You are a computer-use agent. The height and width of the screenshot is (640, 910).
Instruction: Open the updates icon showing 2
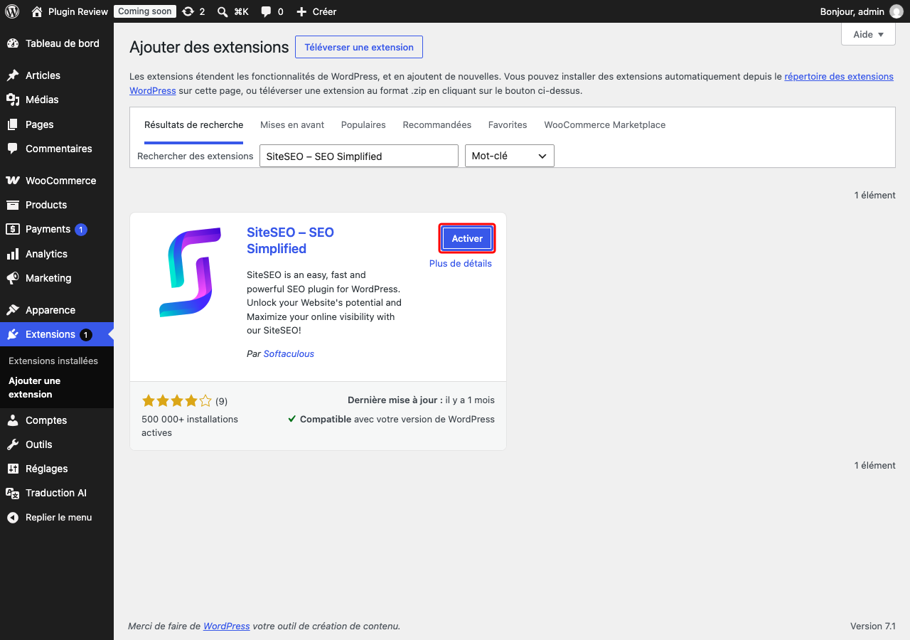188,11
